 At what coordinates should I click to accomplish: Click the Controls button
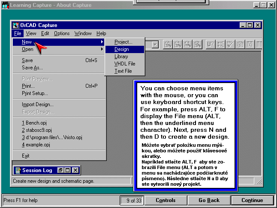click(165, 200)
